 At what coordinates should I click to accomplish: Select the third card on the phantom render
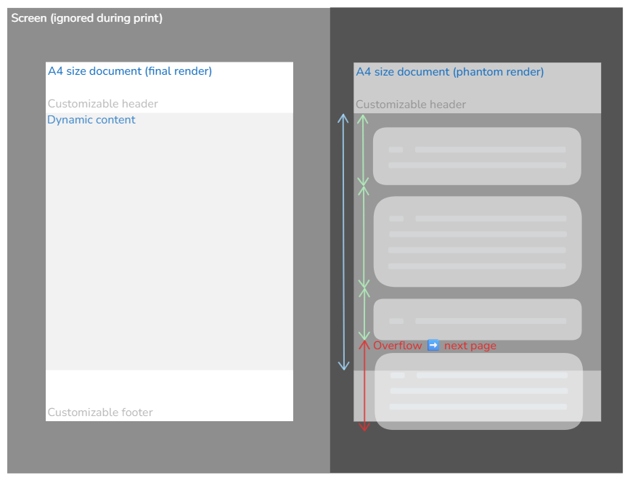[x=476, y=319]
